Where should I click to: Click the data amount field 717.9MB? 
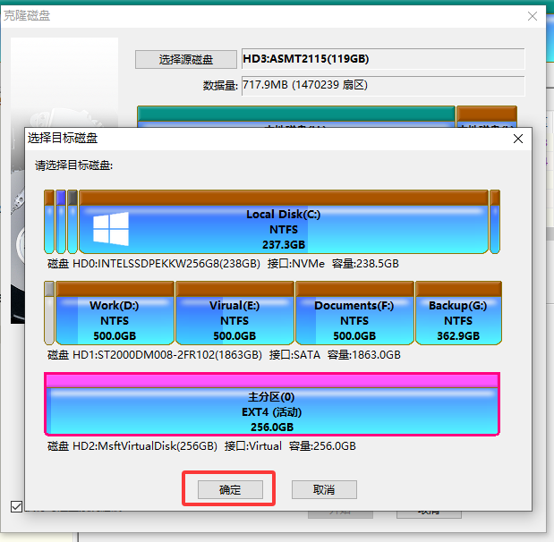click(383, 86)
